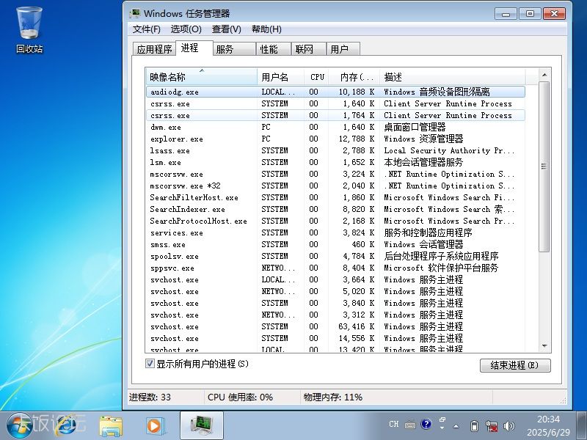Click the Windows Start orb
587x440 pixels.
point(20,425)
